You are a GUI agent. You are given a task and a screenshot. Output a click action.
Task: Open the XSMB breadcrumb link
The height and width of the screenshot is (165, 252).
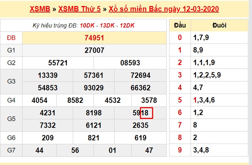pos(39,9)
